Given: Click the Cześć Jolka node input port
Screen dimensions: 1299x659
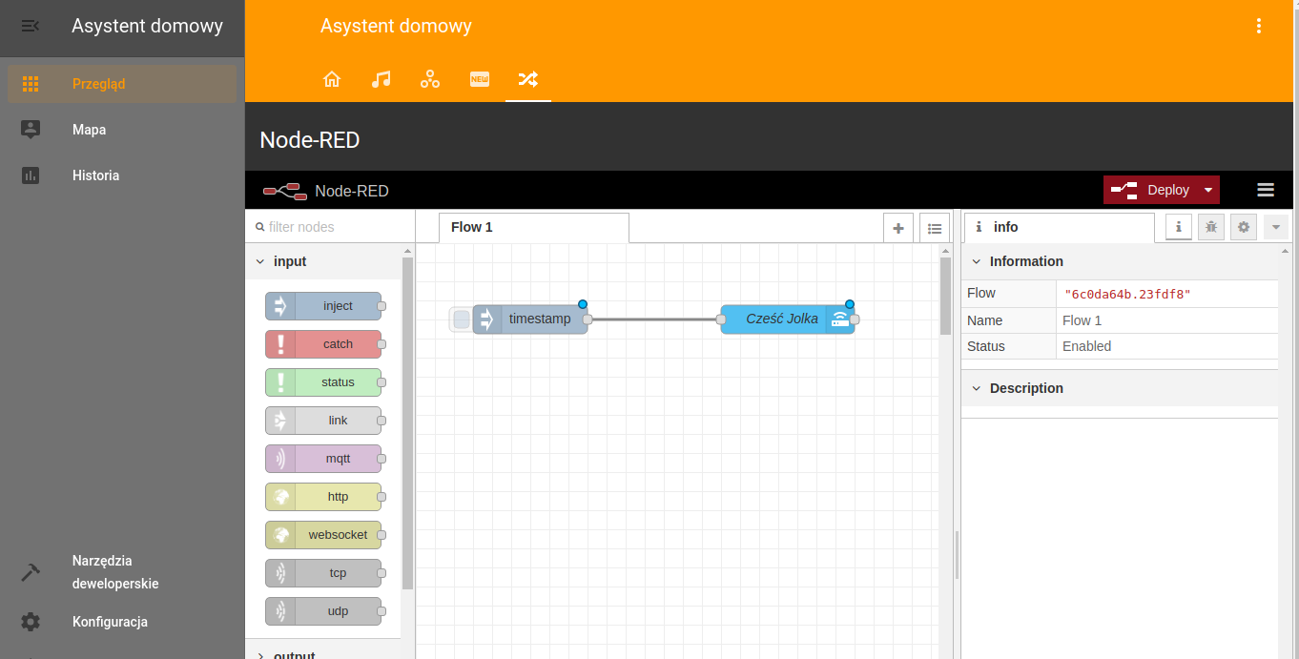Looking at the screenshot, I should click(721, 319).
